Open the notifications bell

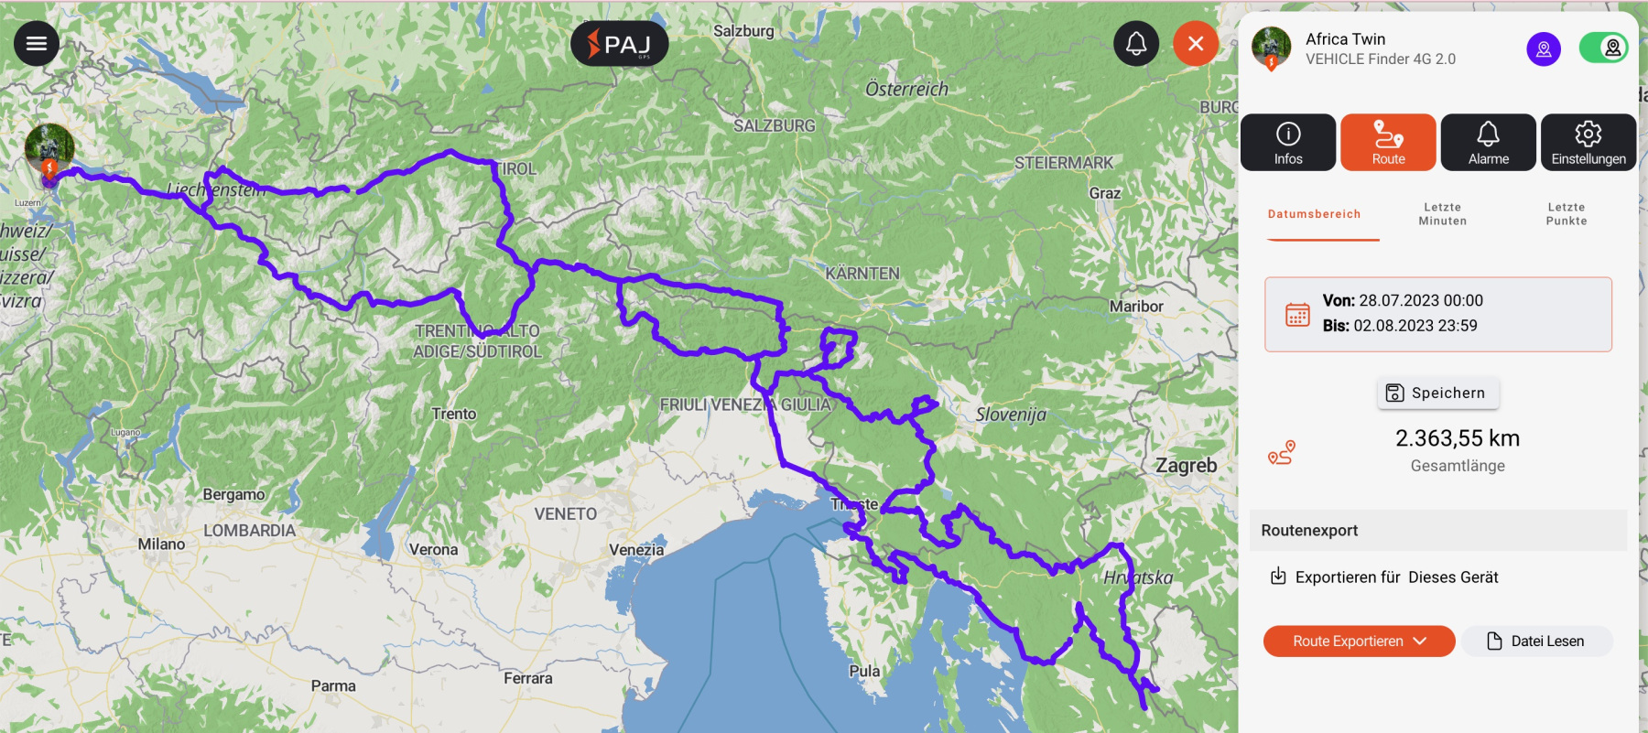click(1136, 43)
